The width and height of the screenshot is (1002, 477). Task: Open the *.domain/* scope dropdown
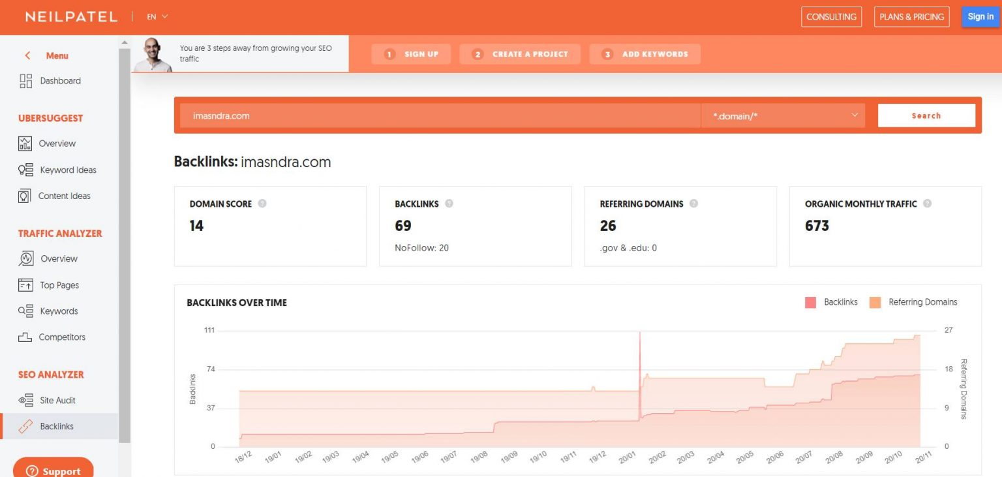[x=783, y=115]
